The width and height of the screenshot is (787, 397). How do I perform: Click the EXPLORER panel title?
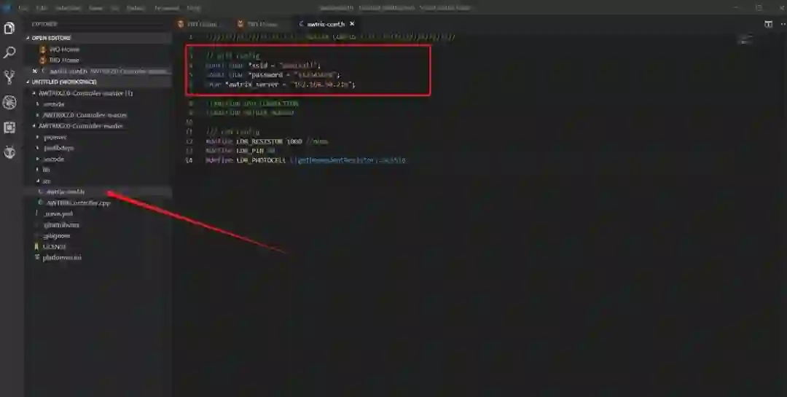[44, 24]
